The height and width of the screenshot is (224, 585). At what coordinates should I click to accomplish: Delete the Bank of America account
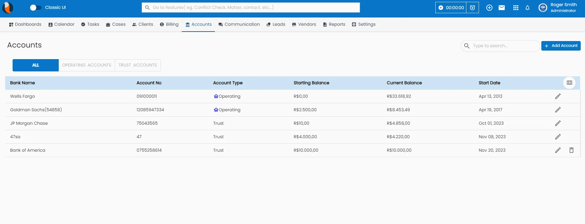pyautogui.click(x=571, y=150)
